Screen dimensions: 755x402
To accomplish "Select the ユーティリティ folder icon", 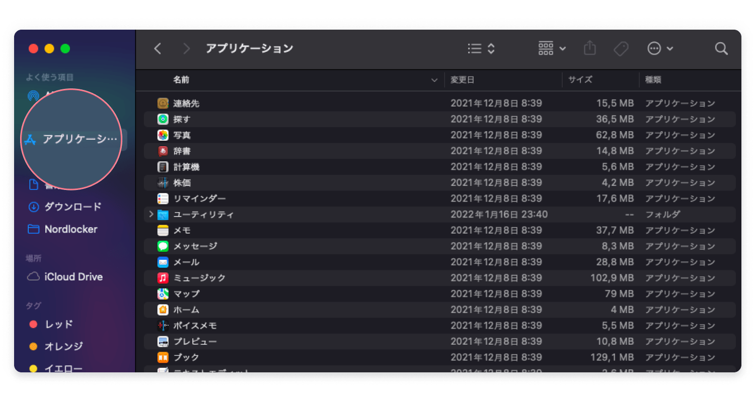I will [163, 215].
